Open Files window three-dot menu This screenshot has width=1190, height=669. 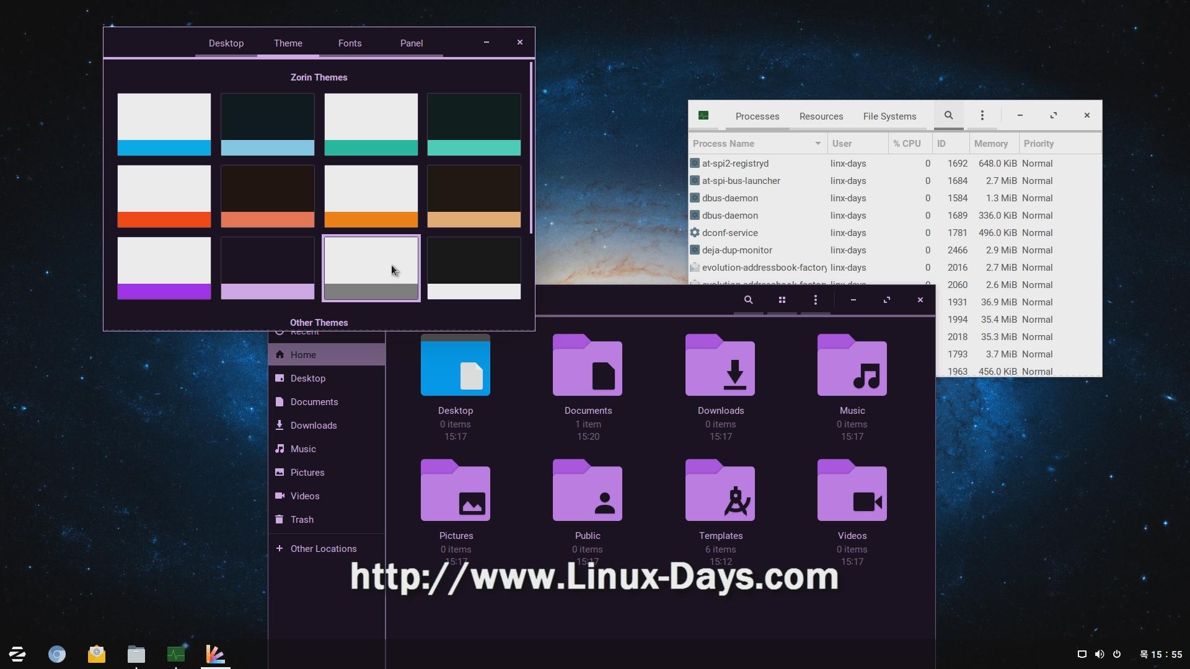(x=816, y=300)
